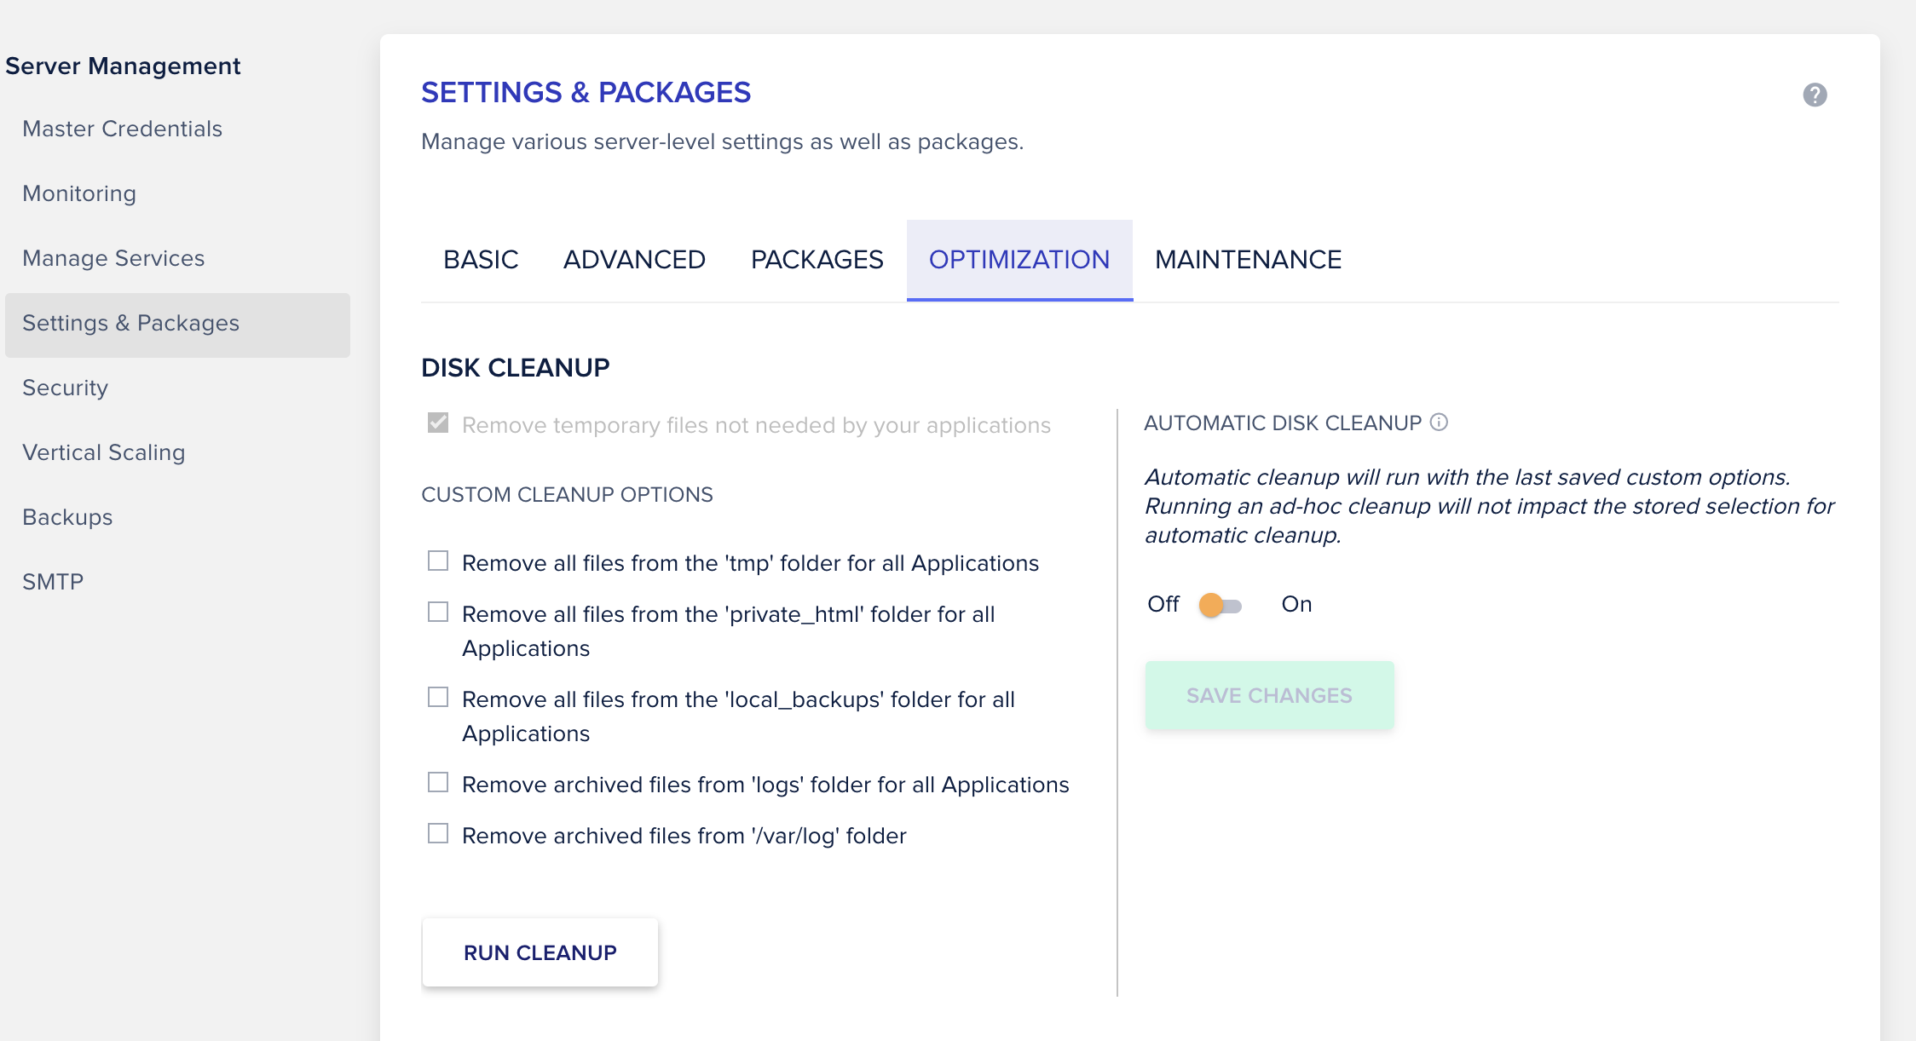This screenshot has height=1041, width=1916.
Task: Switch to the Basic tab
Action: [481, 260]
